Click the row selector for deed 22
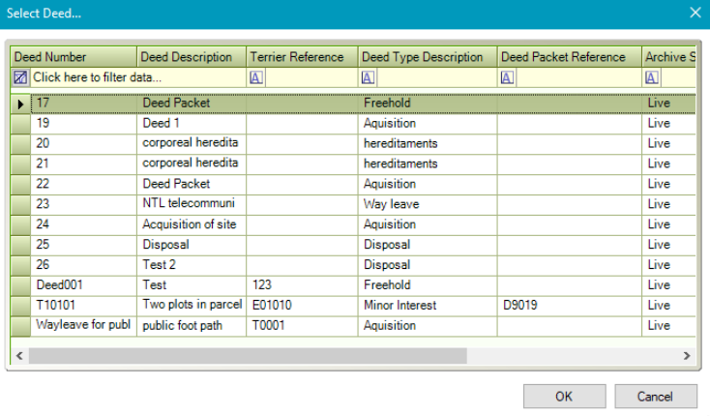710x416 pixels. point(20,184)
